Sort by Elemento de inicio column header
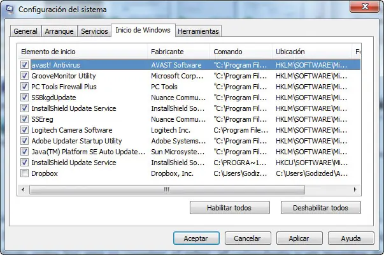Screen dimensions: 384x255 coord(83,52)
